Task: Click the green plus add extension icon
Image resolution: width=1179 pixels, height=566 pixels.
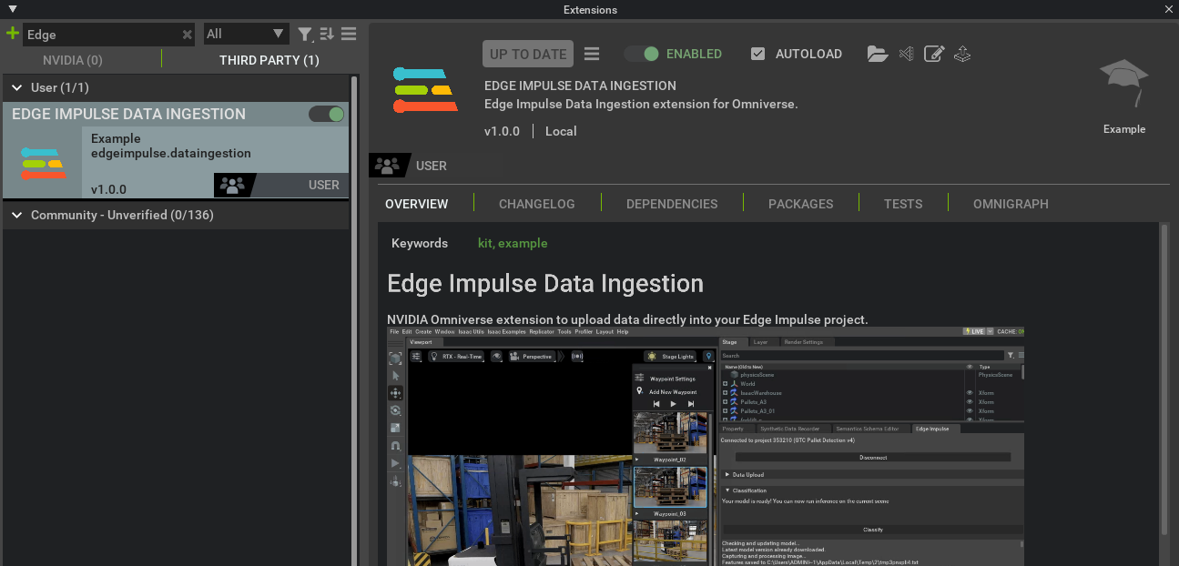Action: 12,34
